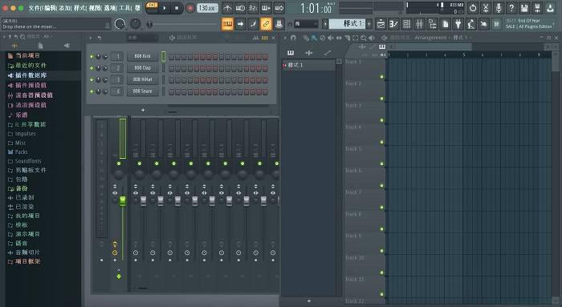This screenshot has height=307, width=562.
Task: Select the playlist mute tool speaker icon
Action: click(331, 38)
